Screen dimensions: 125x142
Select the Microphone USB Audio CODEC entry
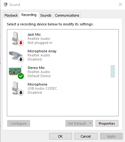pos(63,88)
